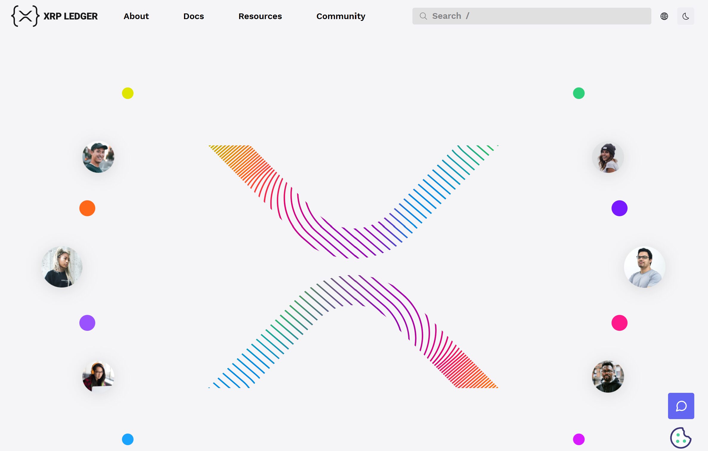
Task: Click the bearded man in hoodie avatar
Action: point(608,376)
